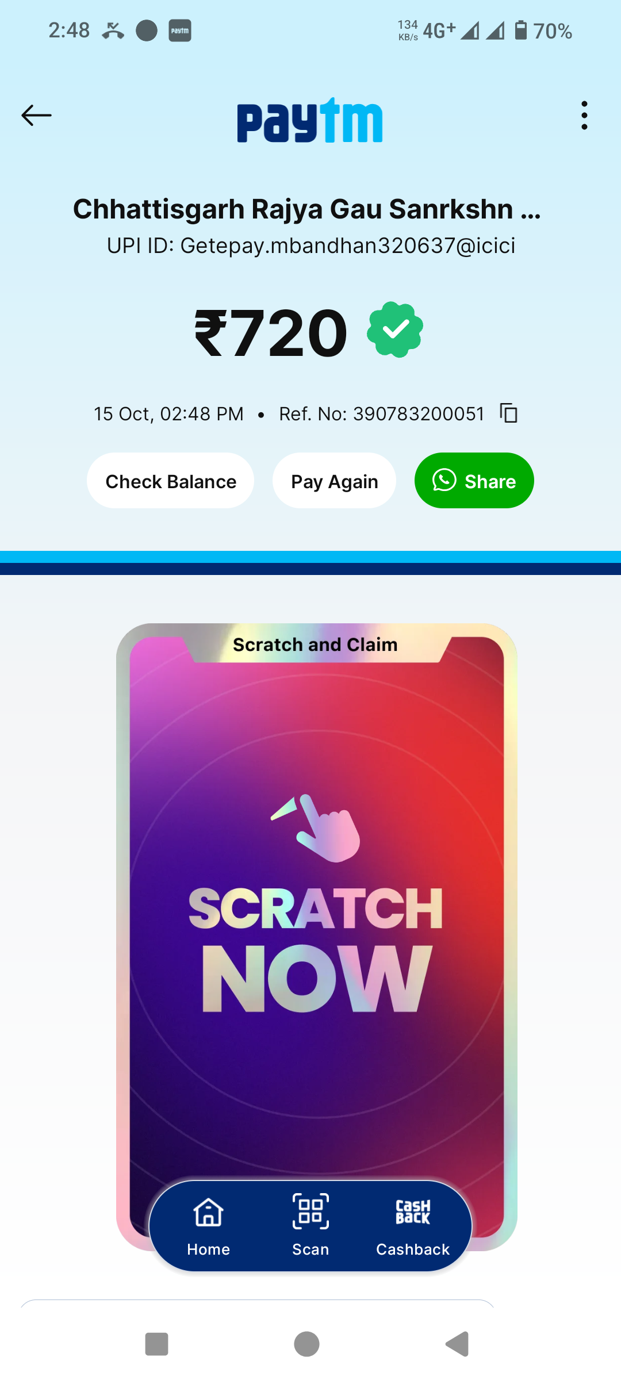Tap the Paytm logo at top
Screen dimensions: 621x1380
pos(310,120)
